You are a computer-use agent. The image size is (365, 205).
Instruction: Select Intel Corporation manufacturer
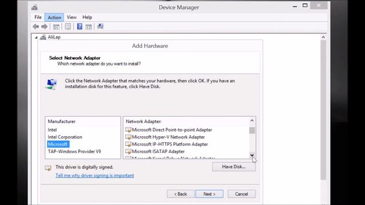tap(65, 137)
